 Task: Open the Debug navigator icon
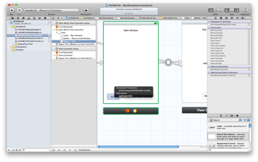point(34,18)
